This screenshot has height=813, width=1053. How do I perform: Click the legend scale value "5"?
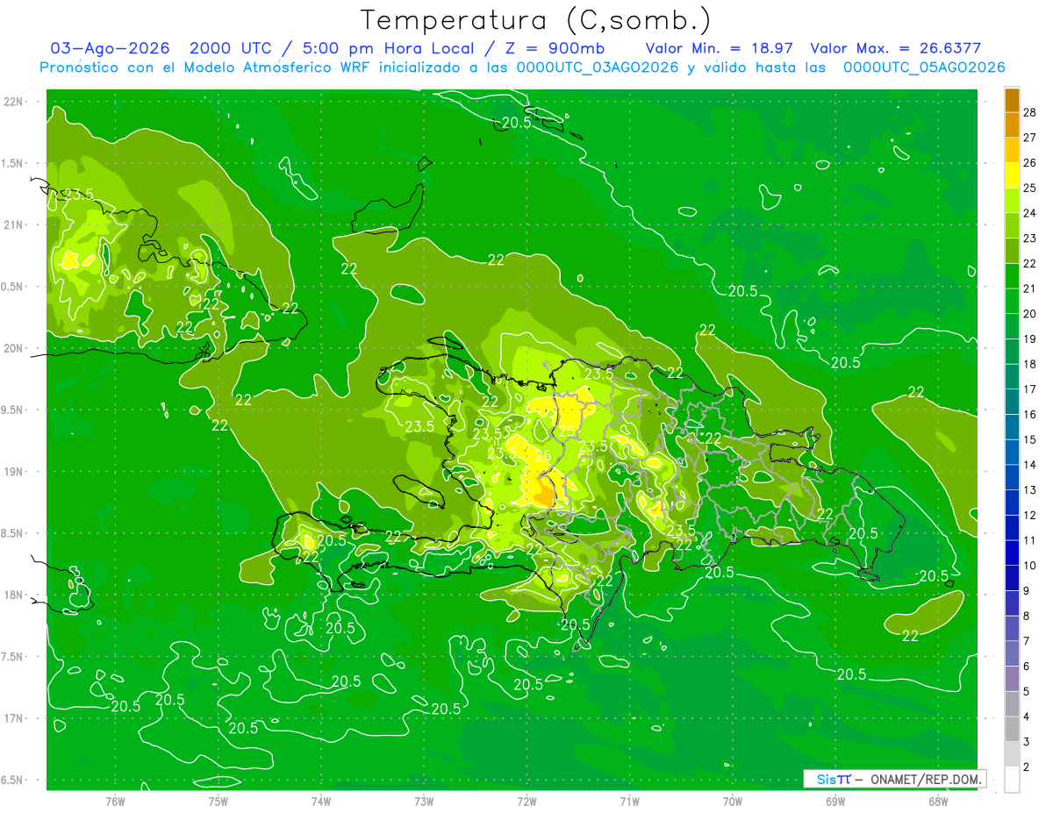pos(1027,692)
